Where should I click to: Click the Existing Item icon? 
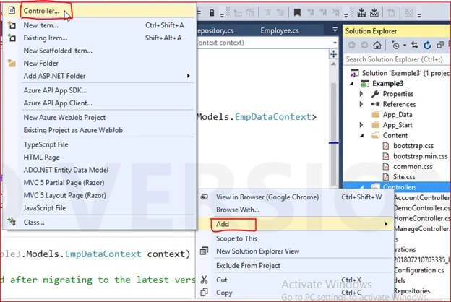click(12, 38)
